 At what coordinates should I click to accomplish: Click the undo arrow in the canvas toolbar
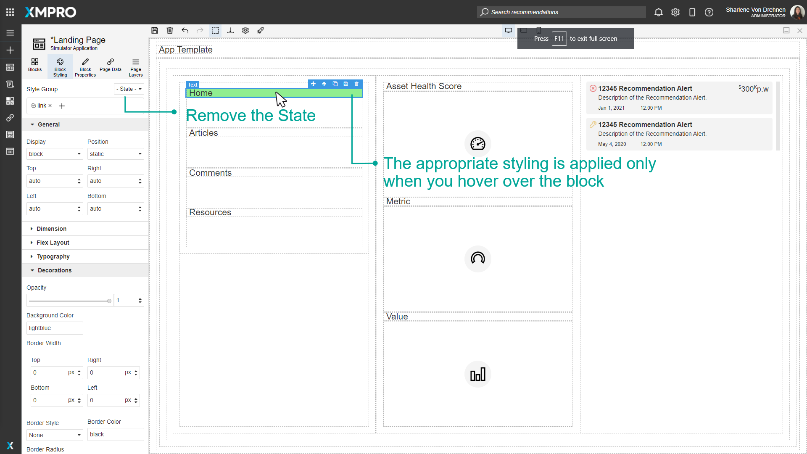pos(185,30)
